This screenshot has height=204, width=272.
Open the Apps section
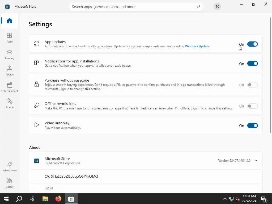(x=10, y=38)
